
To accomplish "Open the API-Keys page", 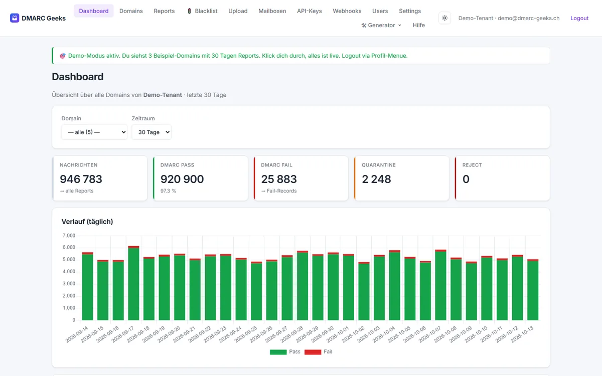I will [310, 11].
